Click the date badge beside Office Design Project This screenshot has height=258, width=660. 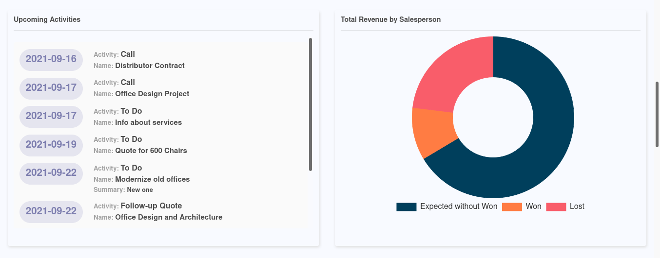pos(51,88)
